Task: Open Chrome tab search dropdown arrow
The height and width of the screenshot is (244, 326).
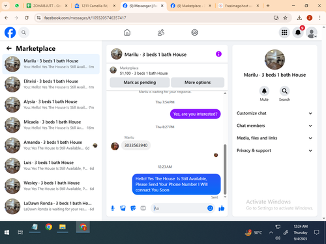Action: [x=5, y=6]
